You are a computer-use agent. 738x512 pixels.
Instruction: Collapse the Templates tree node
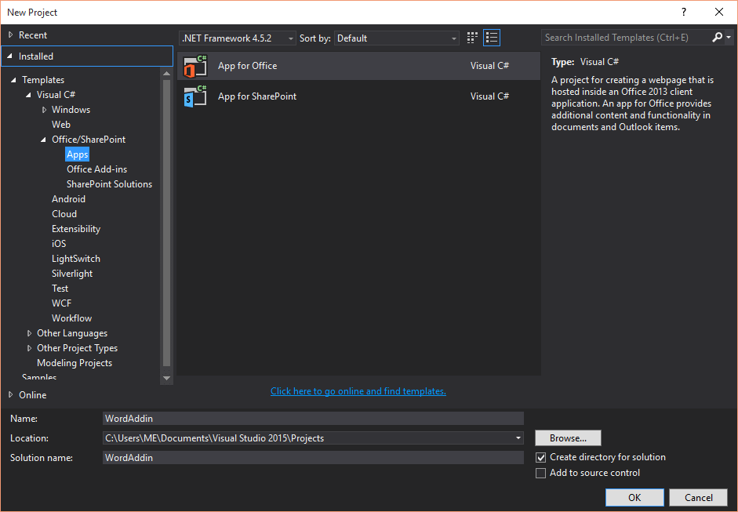pyautogui.click(x=13, y=80)
